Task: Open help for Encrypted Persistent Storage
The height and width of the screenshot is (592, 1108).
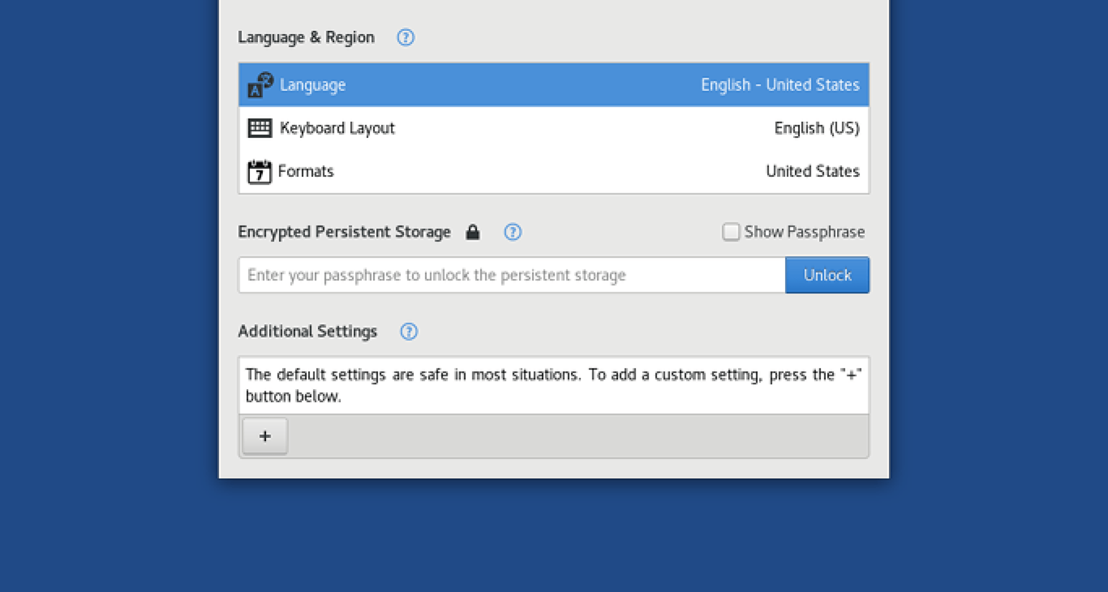Action: point(512,232)
